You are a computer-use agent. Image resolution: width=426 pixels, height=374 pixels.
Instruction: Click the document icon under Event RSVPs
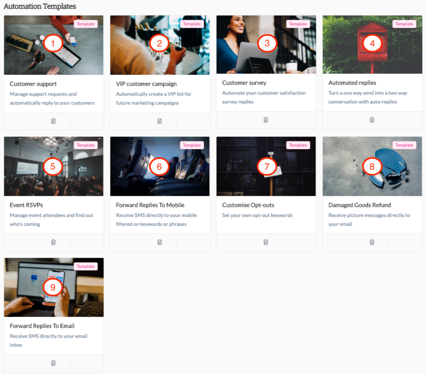click(53, 242)
